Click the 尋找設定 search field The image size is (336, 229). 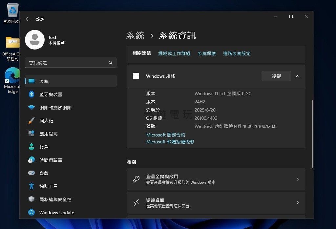point(67,63)
